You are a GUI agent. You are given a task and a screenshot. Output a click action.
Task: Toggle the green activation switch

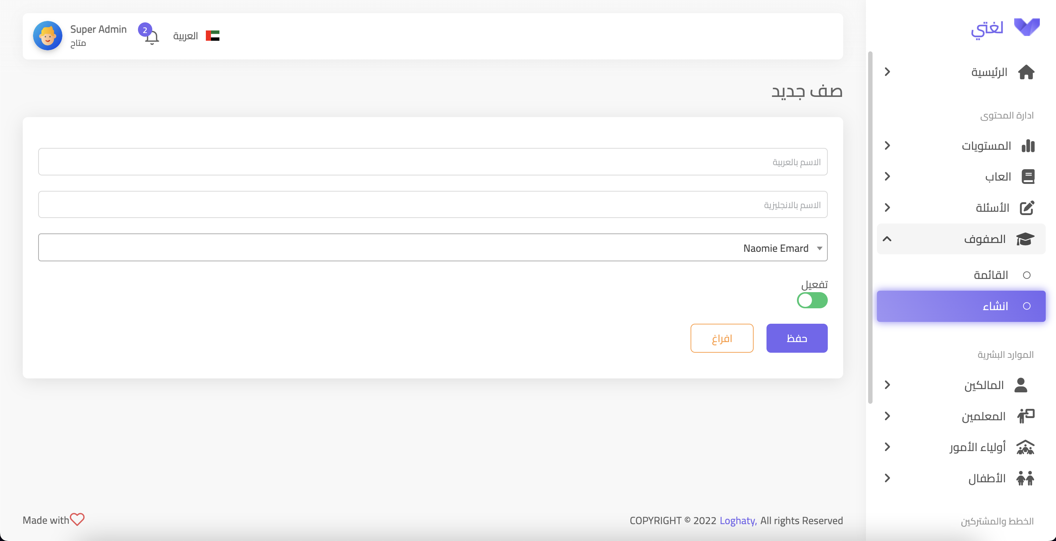tap(812, 300)
